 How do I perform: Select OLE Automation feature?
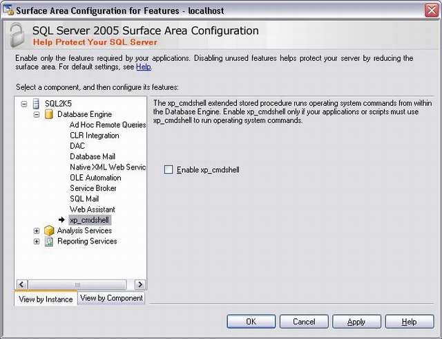pos(95,178)
